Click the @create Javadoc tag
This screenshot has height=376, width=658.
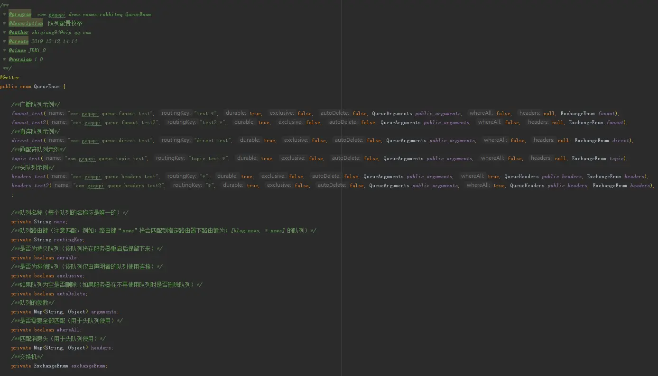click(19, 41)
